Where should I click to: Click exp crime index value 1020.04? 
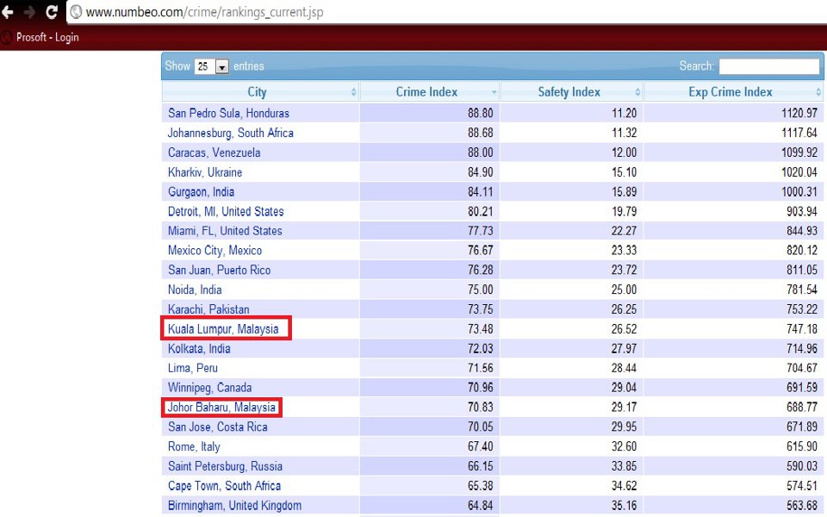(x=799, y=172)
